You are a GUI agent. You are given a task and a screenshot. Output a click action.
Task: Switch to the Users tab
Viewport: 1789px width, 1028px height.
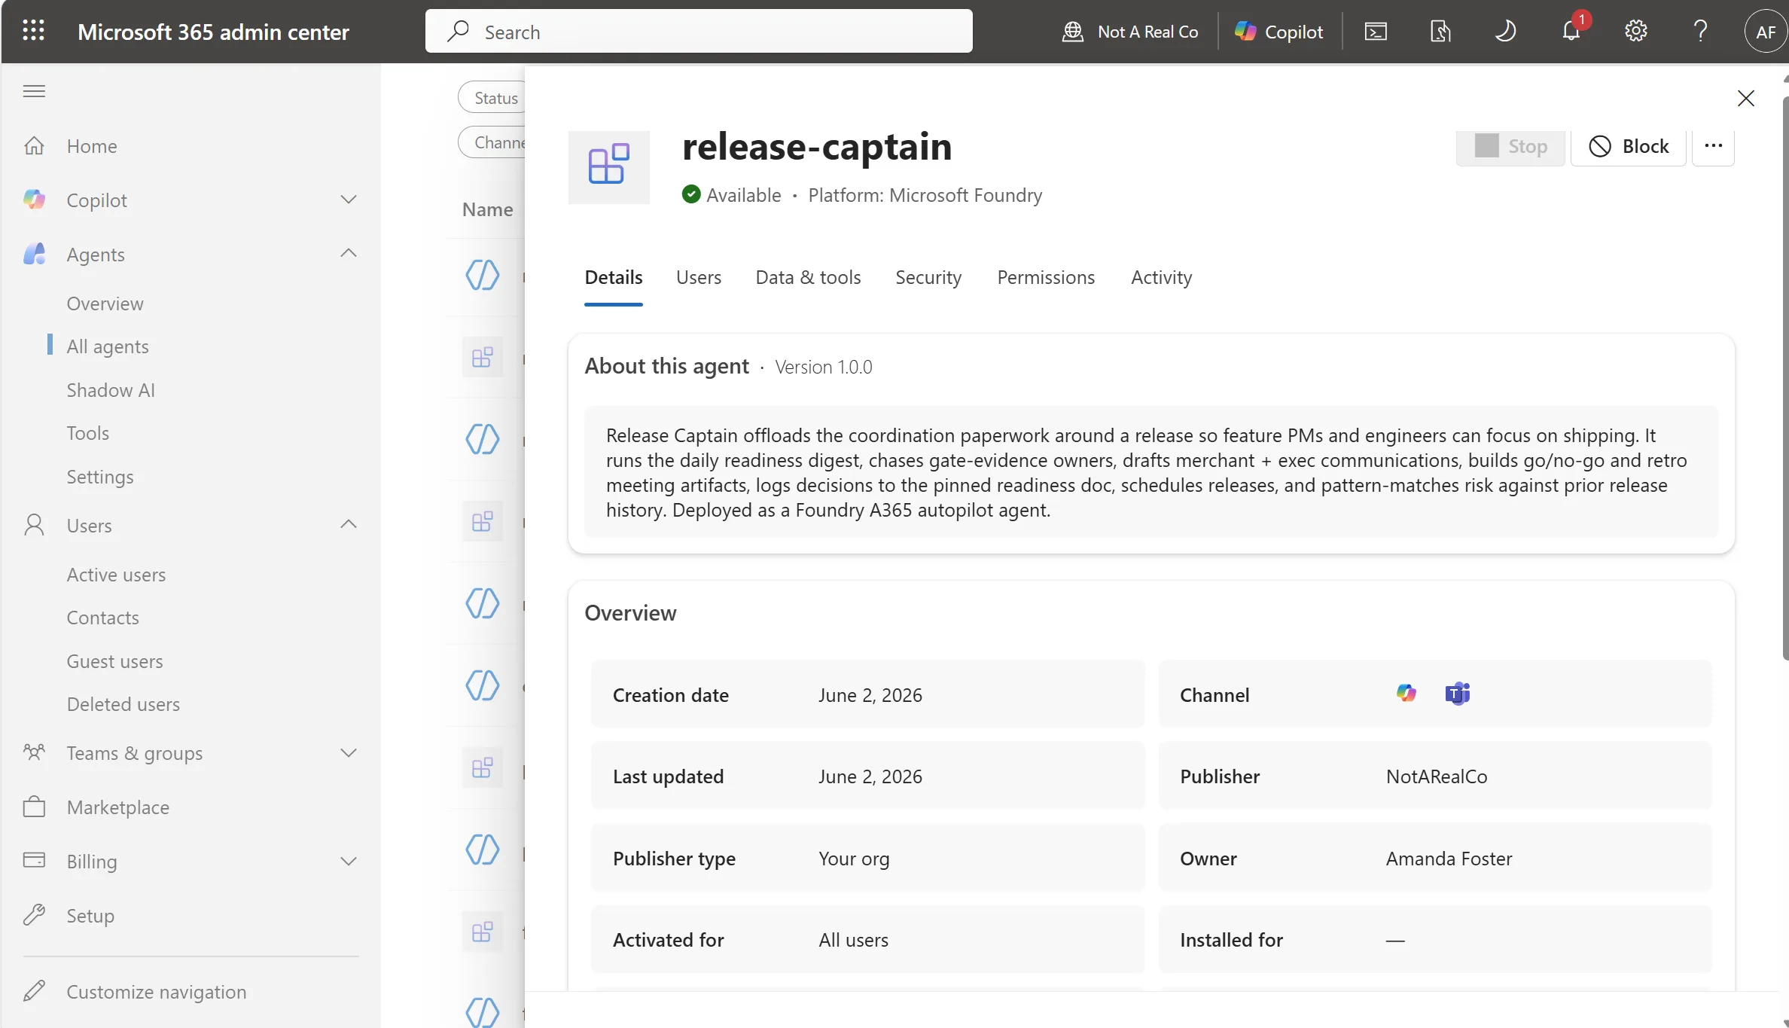pyautogui.click(x=699, y=277)
